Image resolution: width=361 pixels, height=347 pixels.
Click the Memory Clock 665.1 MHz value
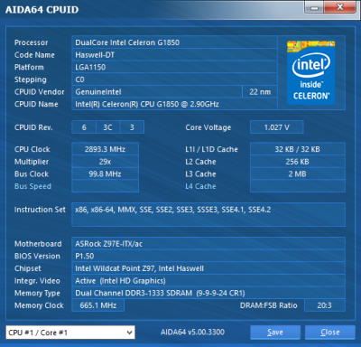[98, 305]
